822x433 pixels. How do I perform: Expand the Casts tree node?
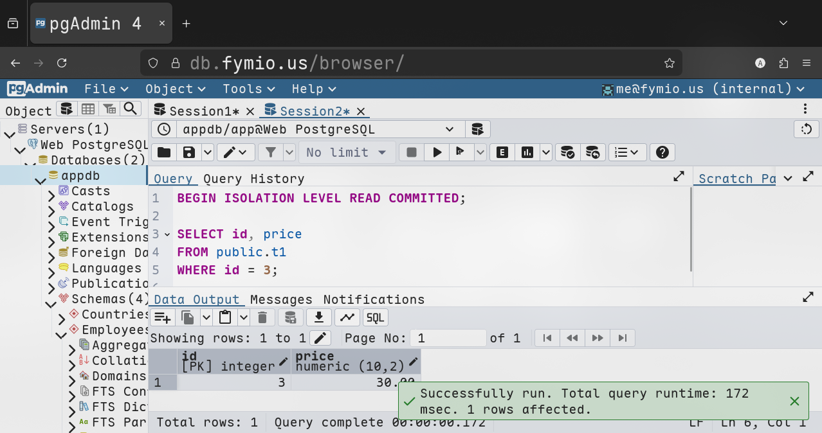51,191
